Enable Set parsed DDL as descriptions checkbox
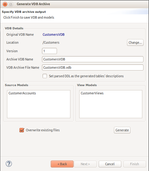The image size is (149, 171). point(45,76)
